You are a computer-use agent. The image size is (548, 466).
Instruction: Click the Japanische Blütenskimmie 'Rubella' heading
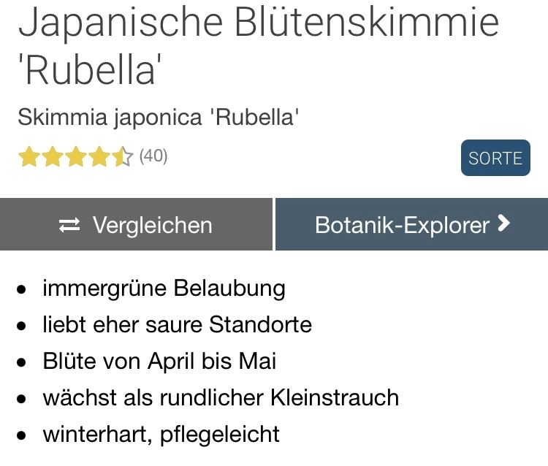[x=259, y=44]
